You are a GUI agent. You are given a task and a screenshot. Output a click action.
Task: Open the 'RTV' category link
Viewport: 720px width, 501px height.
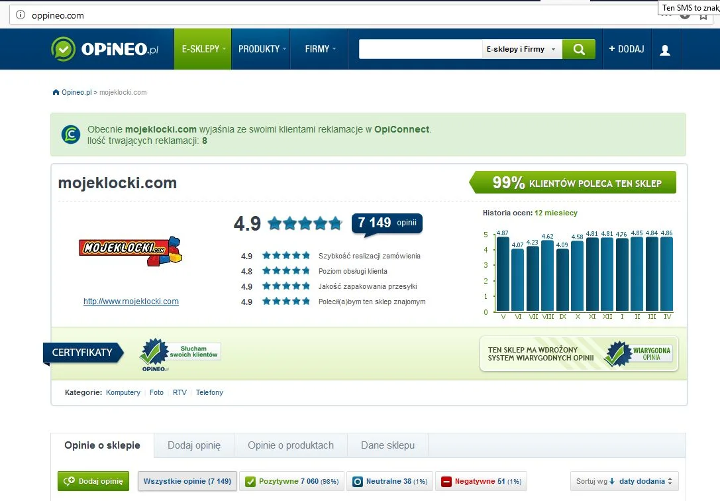180,392
